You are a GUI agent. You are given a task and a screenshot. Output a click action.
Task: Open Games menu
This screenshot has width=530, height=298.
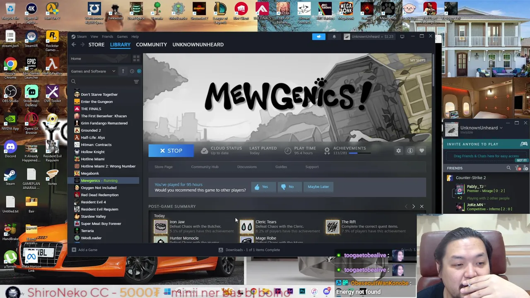122,36
